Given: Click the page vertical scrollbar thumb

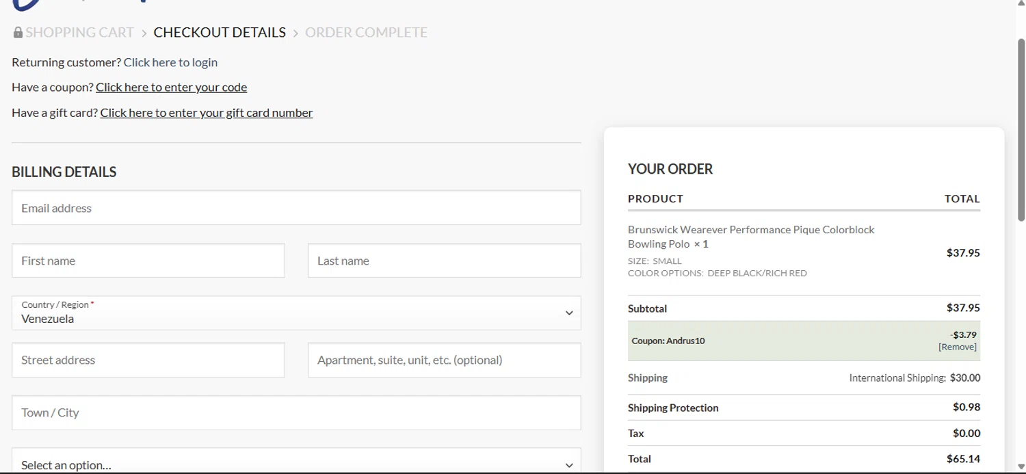Looking at the screenshot, I should 1021,130.
